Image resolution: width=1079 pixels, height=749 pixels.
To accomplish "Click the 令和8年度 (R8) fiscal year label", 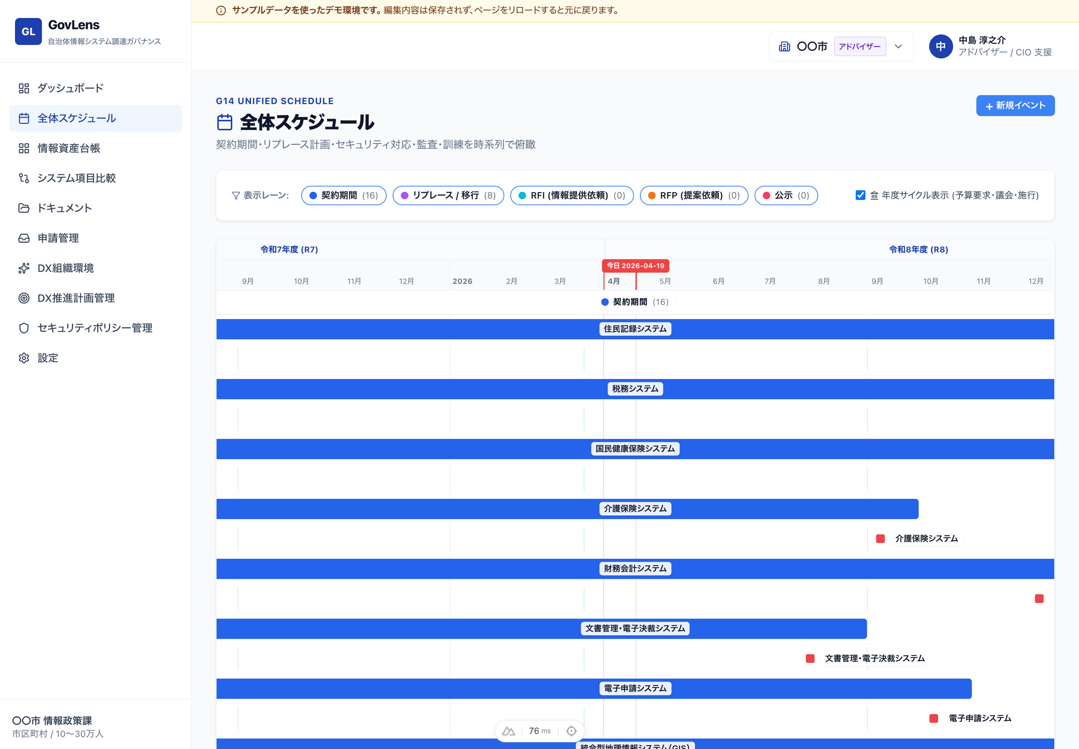I will [x=918, y=250].
